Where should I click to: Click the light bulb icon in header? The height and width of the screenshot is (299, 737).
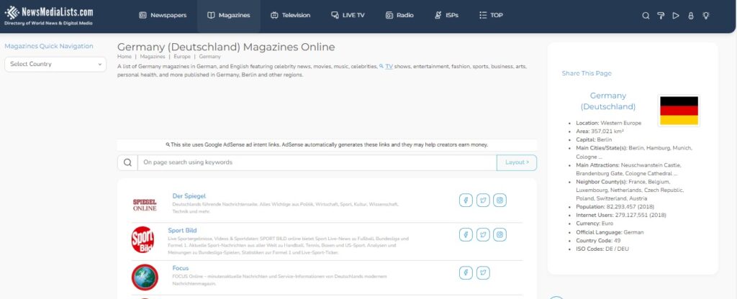[x=705, y=16]
